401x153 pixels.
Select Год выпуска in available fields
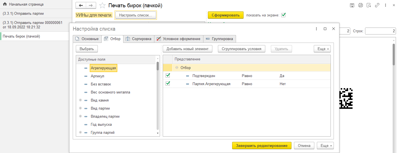coord(101,125)
